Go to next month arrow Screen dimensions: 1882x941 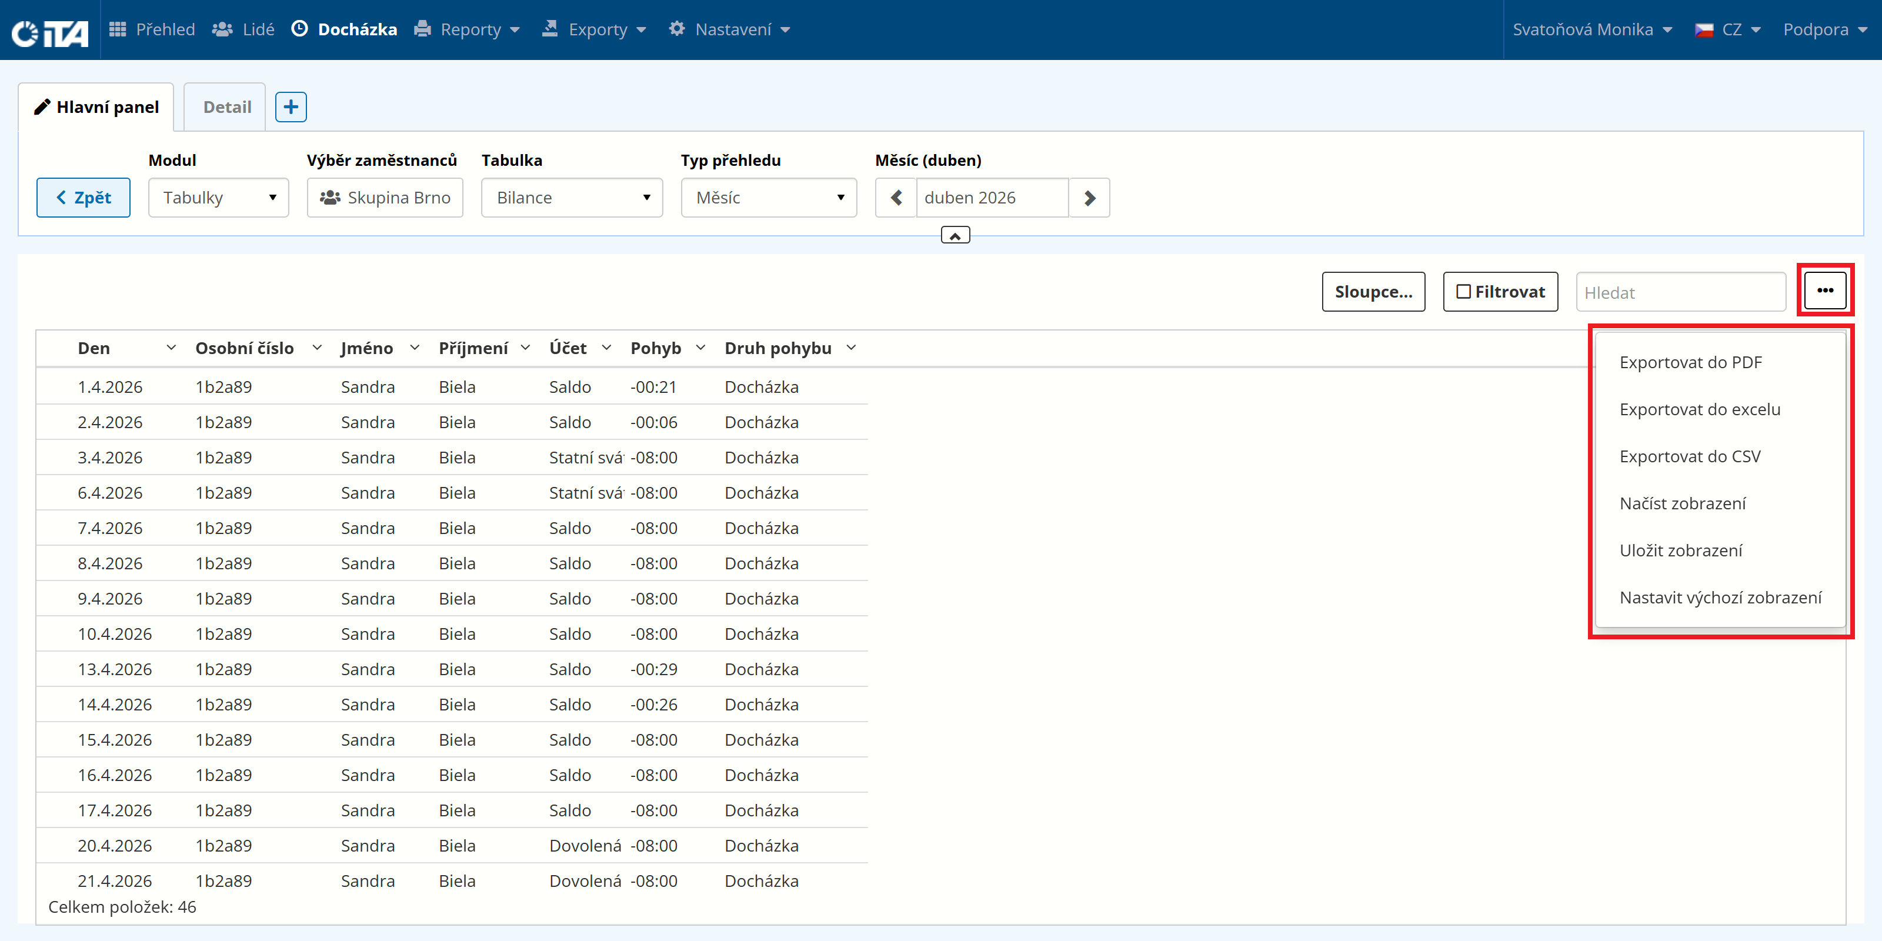(1089, 198)
